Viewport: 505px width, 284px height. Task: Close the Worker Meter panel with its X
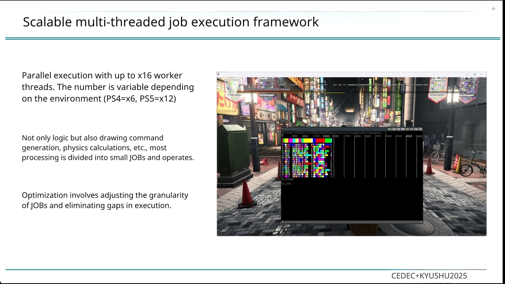[x=420, y=129]
